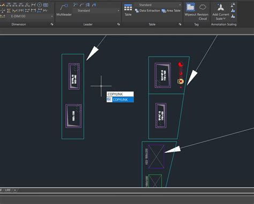This screenshot has height=204, width=254.
Task: Add a new layout with the plus tab
Action: pos(15,190)
